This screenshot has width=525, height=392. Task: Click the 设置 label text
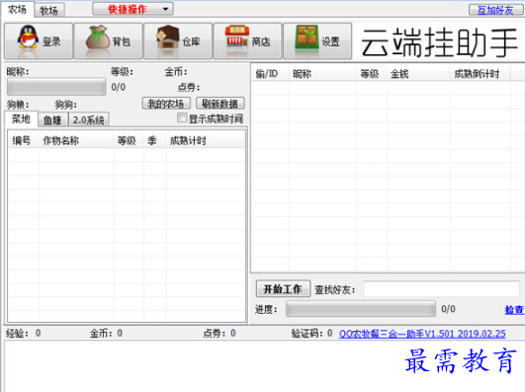331,41
